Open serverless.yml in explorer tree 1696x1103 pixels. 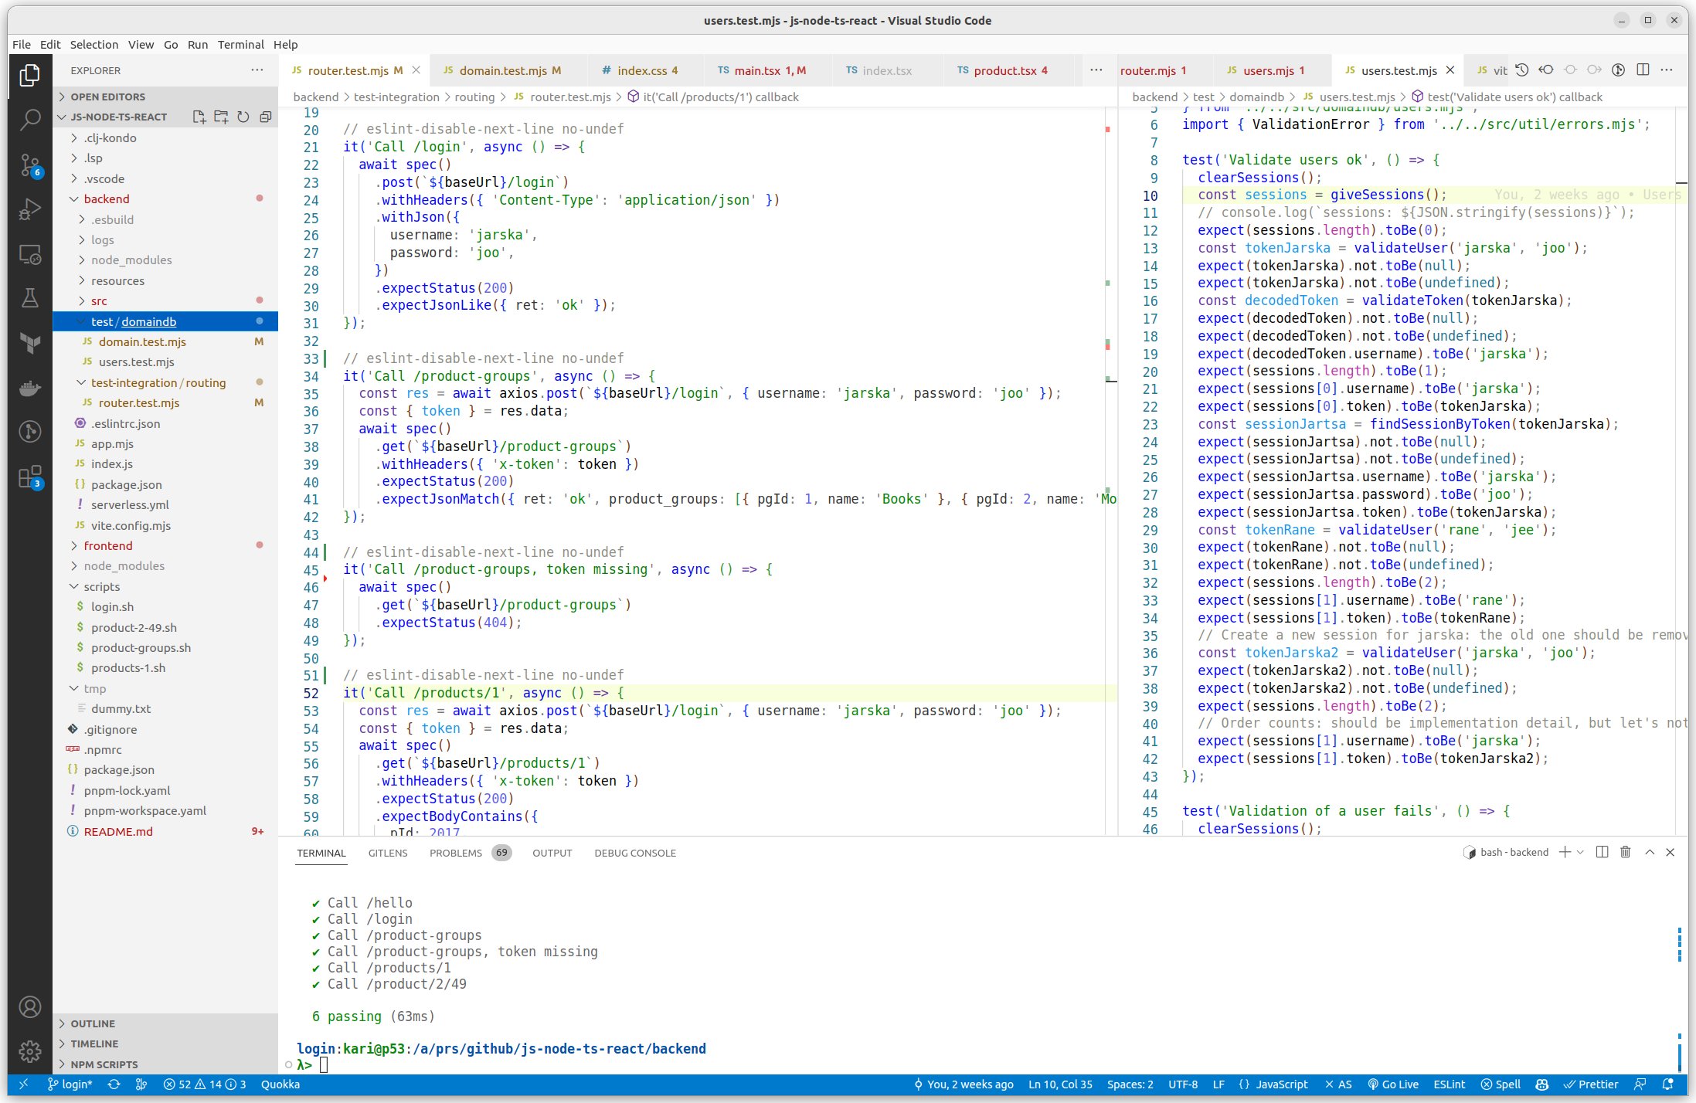[x=165, y=505]
